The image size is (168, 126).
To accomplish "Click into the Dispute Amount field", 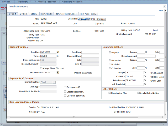I will click(146, 56).
